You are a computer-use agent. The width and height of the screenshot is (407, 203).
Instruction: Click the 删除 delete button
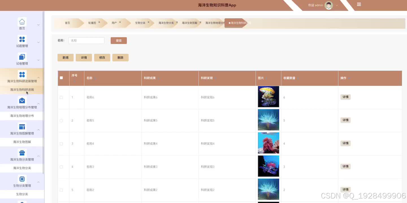click(120, 58)
